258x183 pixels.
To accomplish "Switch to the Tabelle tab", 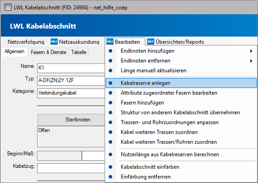I will tap(79, 52).
